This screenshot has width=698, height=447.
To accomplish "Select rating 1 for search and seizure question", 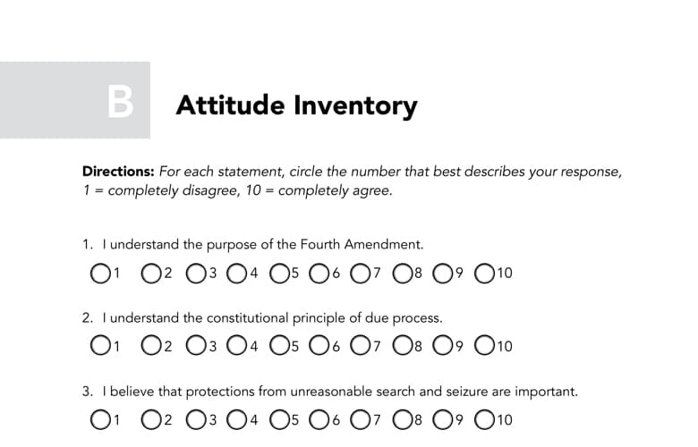I will click(x=100, y=419).
